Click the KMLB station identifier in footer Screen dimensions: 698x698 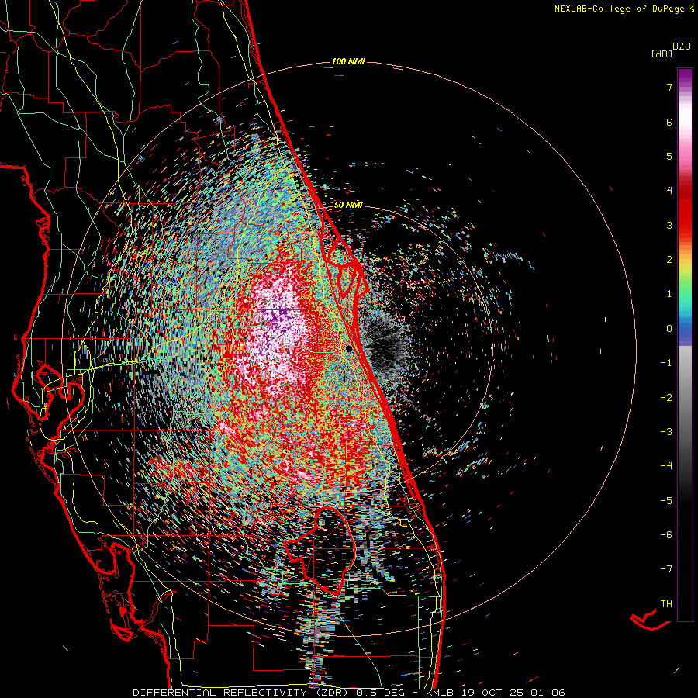(439, 693)
